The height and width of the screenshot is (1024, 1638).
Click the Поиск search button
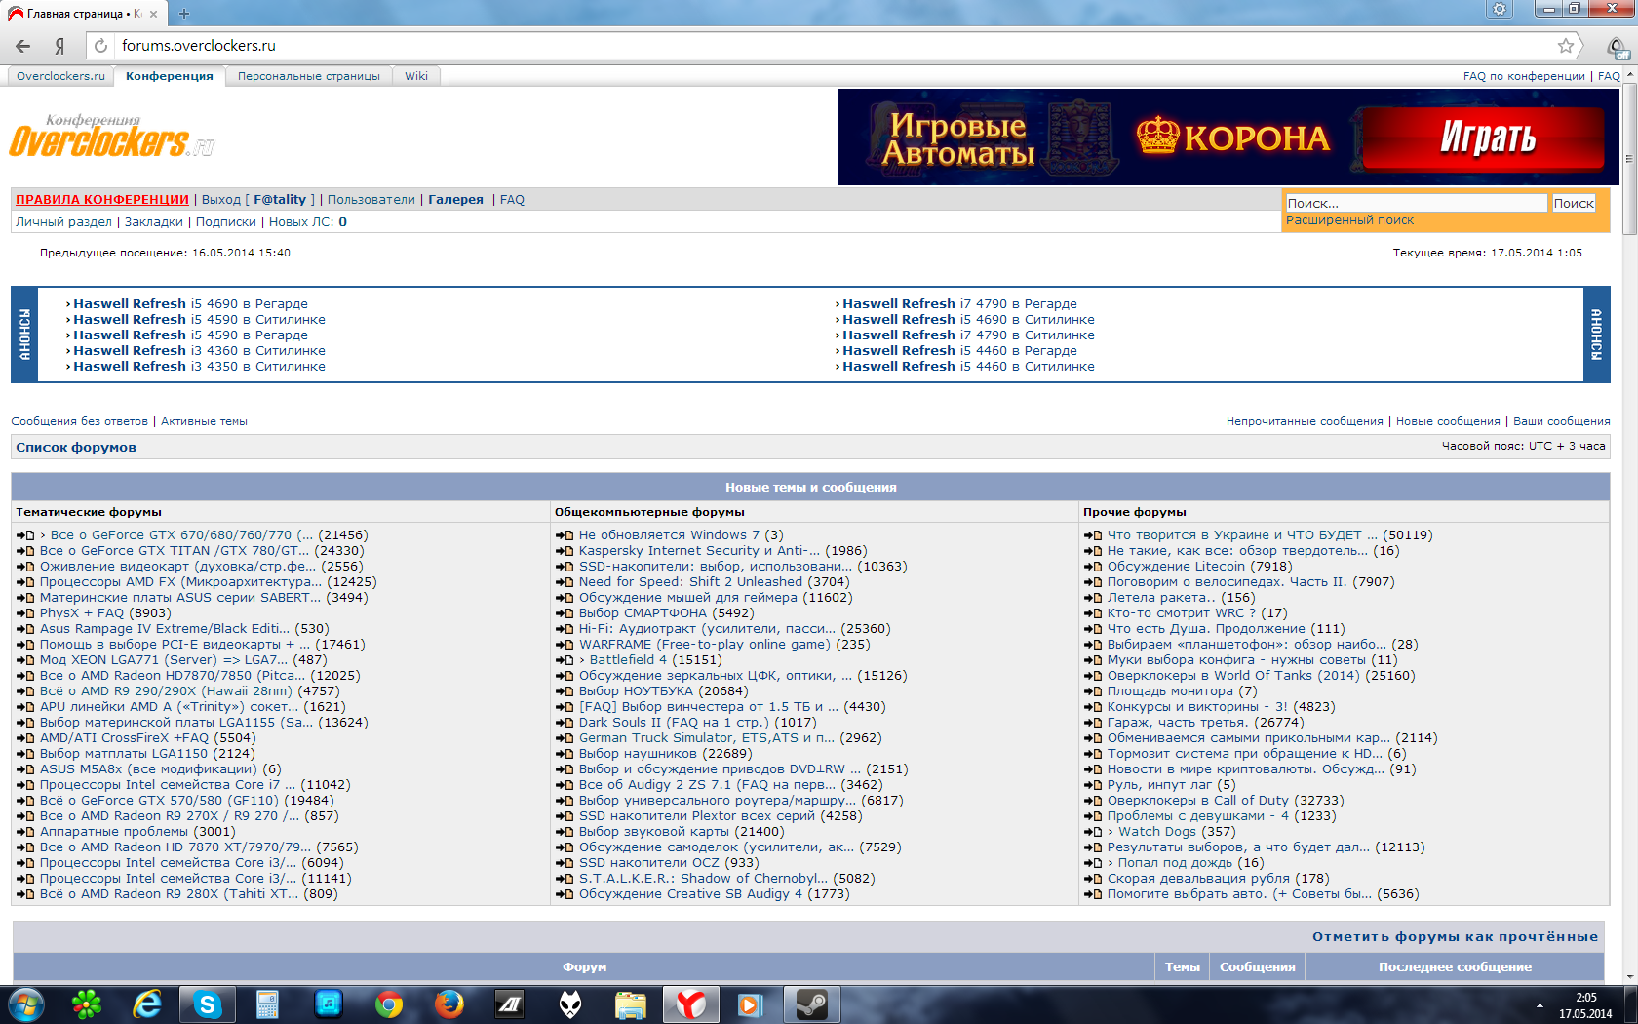pyautogui.click(x=1574, y=203)
